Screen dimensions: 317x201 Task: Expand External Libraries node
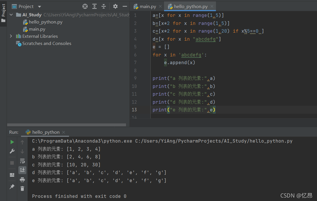coord(11,36)
